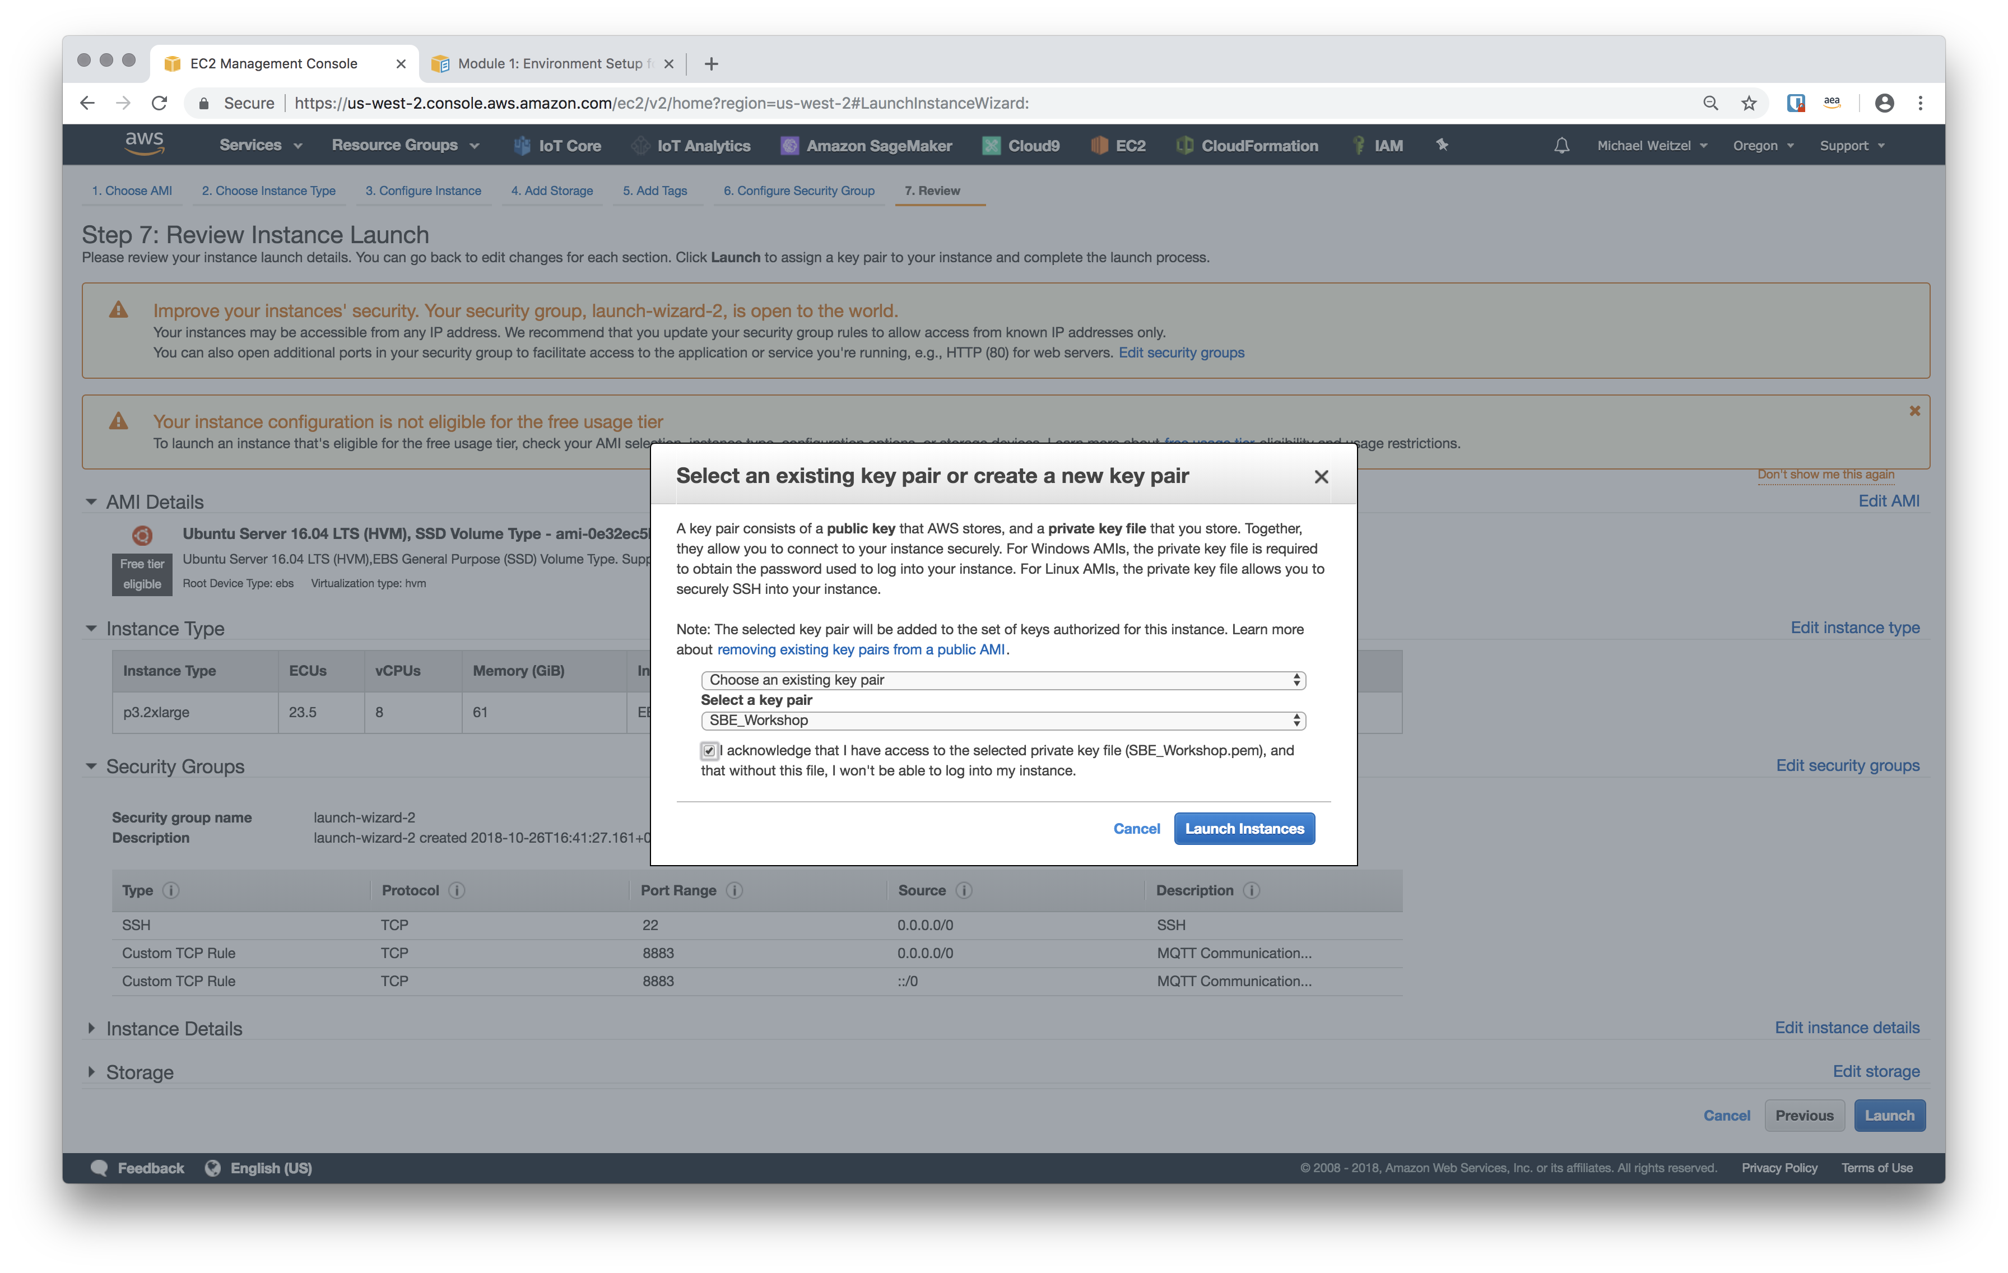
Task: Collapse the Instance Type section
Action: click(x=91, y=628)
